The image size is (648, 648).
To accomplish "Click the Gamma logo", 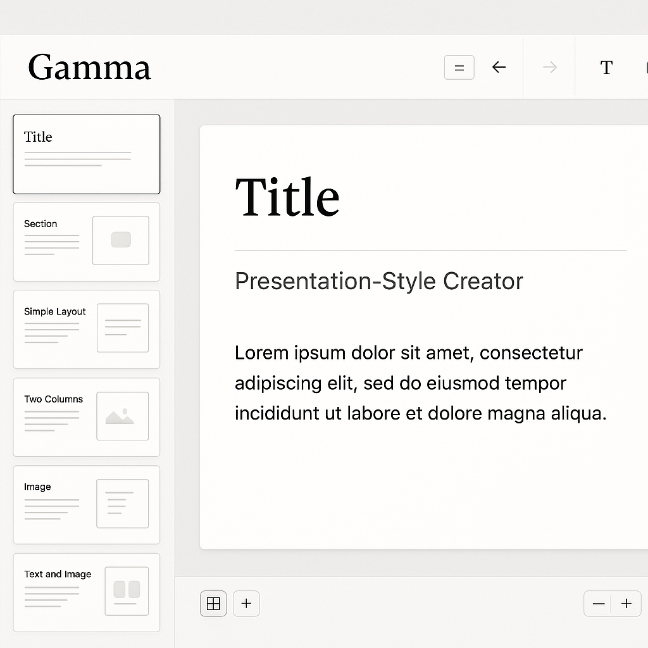I will pos(89,67).
